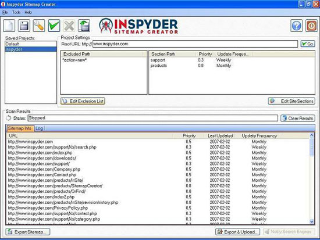Select the Company.php URL row
This screenshot has height=240, width=320.
click(158, 169)
